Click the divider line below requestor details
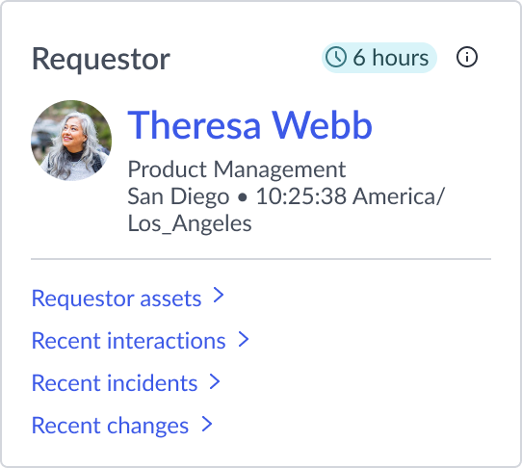This screenshot has width=522, height=468. click(261, 259)
